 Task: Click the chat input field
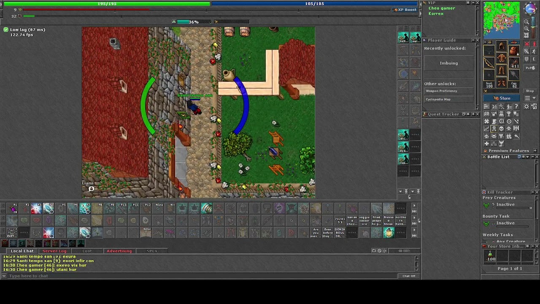[202, 276]
